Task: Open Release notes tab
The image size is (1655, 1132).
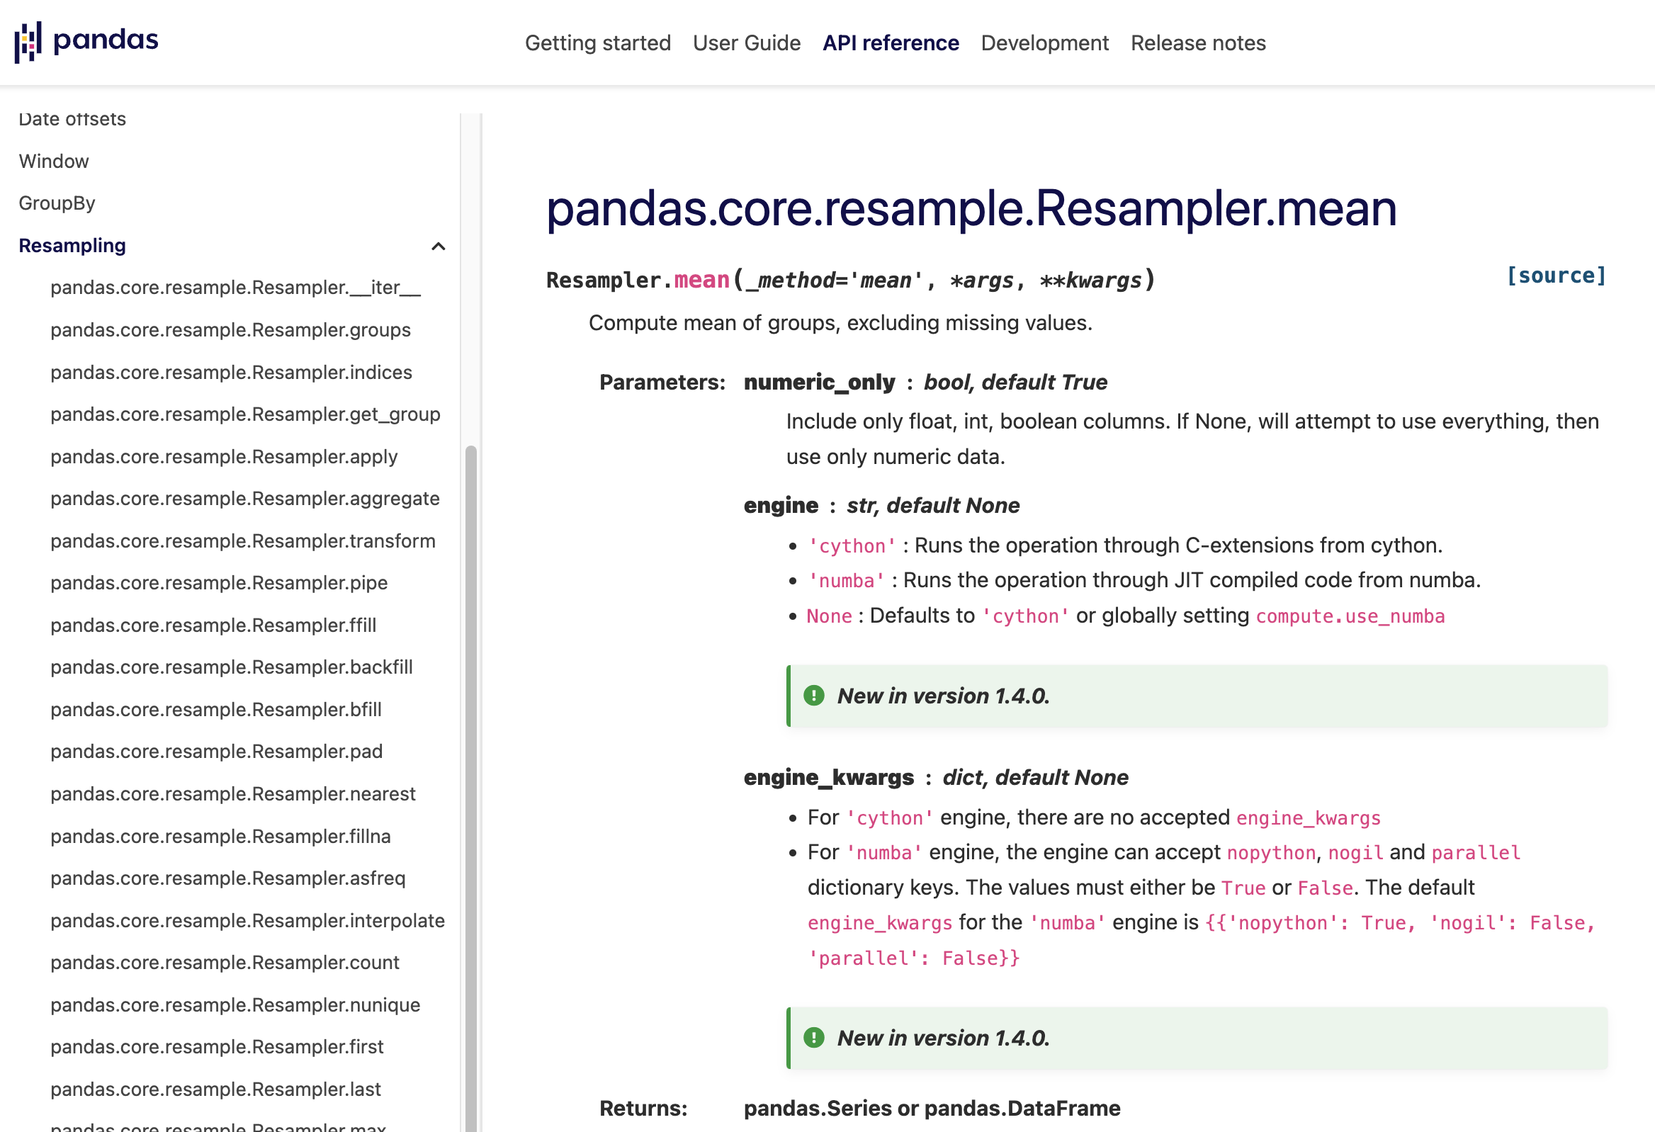Action: tap(1198, 43)
